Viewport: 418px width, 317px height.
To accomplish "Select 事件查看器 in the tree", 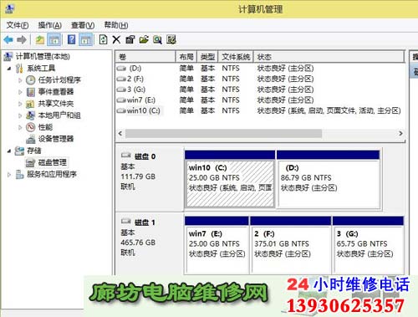I will coord(56,92).
